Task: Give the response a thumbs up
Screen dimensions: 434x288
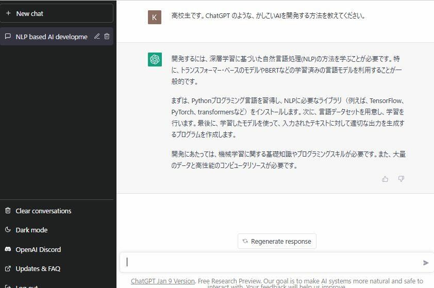Action: pyautogui.click(x=385, y=179)
